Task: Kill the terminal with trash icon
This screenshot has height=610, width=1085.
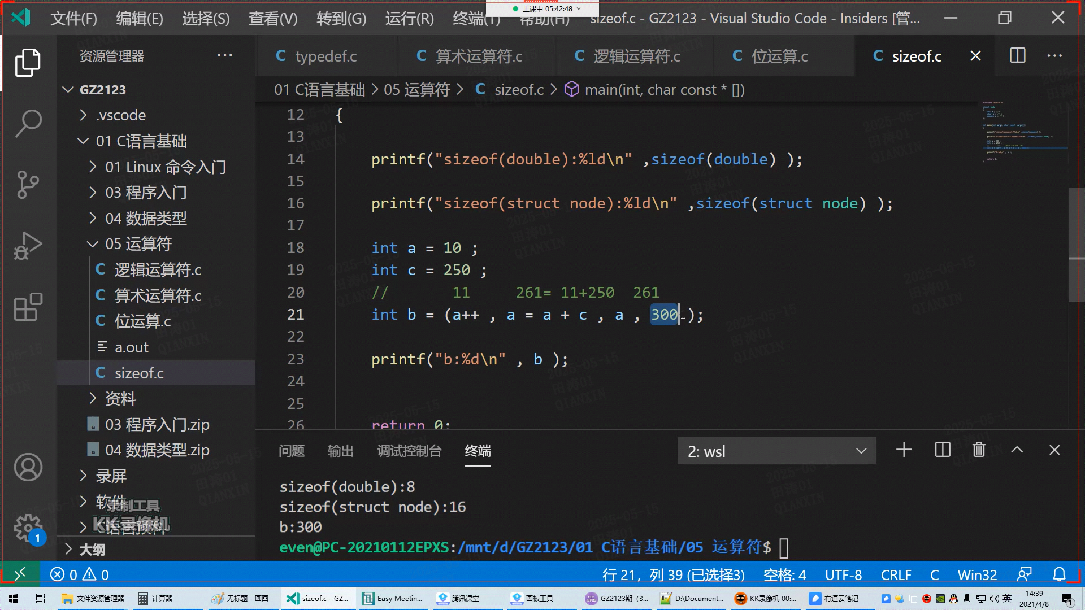Action: [979, 450]
